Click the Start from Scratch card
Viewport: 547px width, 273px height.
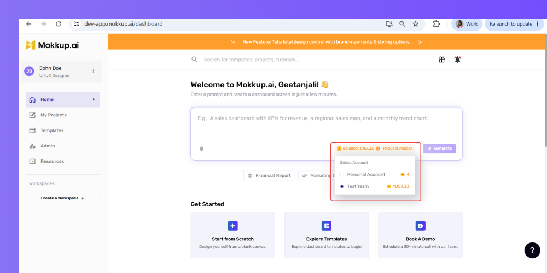tap(232, 235)
